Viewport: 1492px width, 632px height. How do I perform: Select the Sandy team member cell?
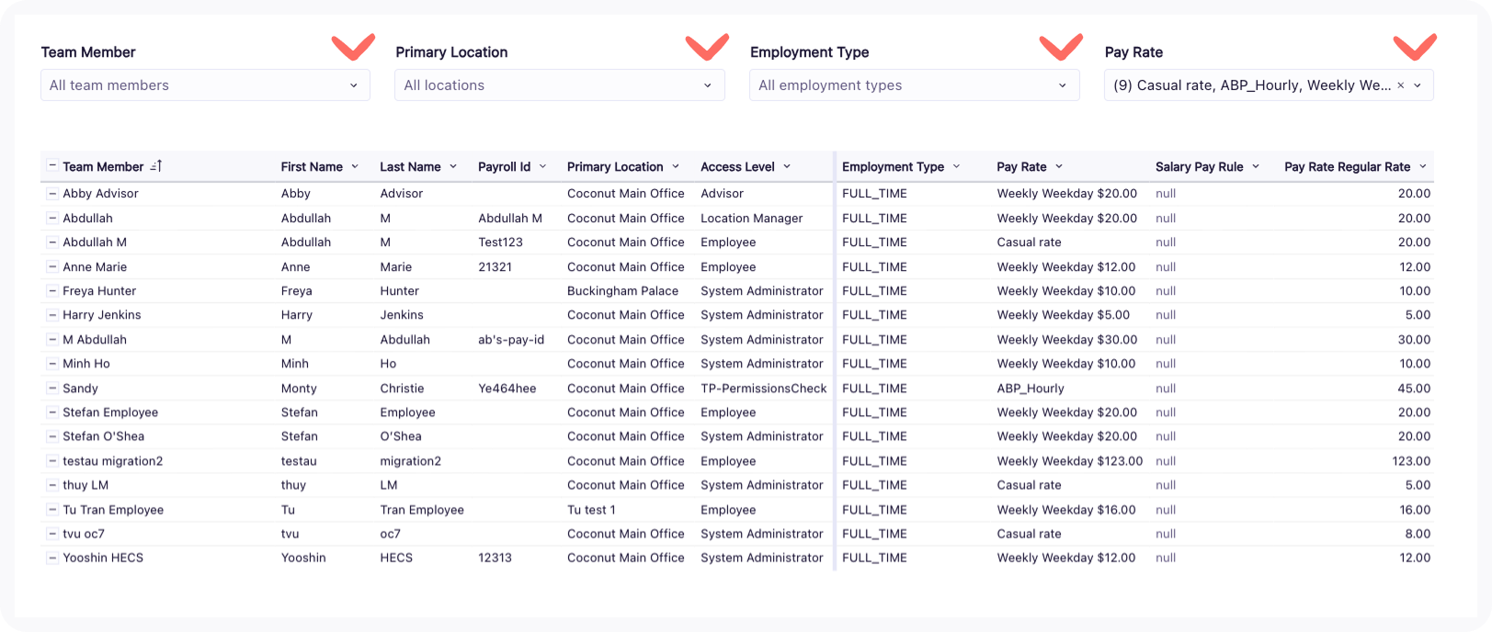[x=81, y=389]
